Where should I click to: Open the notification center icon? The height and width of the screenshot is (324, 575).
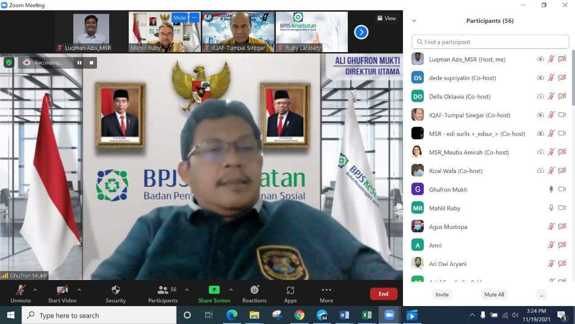pos(562,315)
